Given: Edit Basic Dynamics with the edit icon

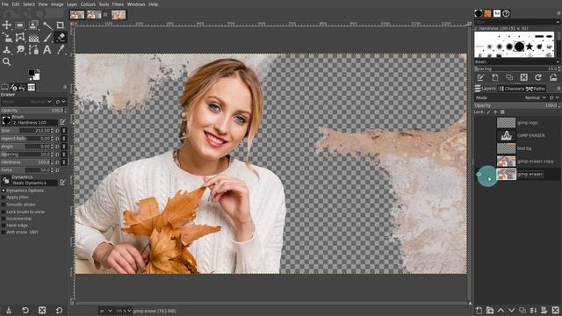Looking at the screenshot, I should click(x=62, y=183).
